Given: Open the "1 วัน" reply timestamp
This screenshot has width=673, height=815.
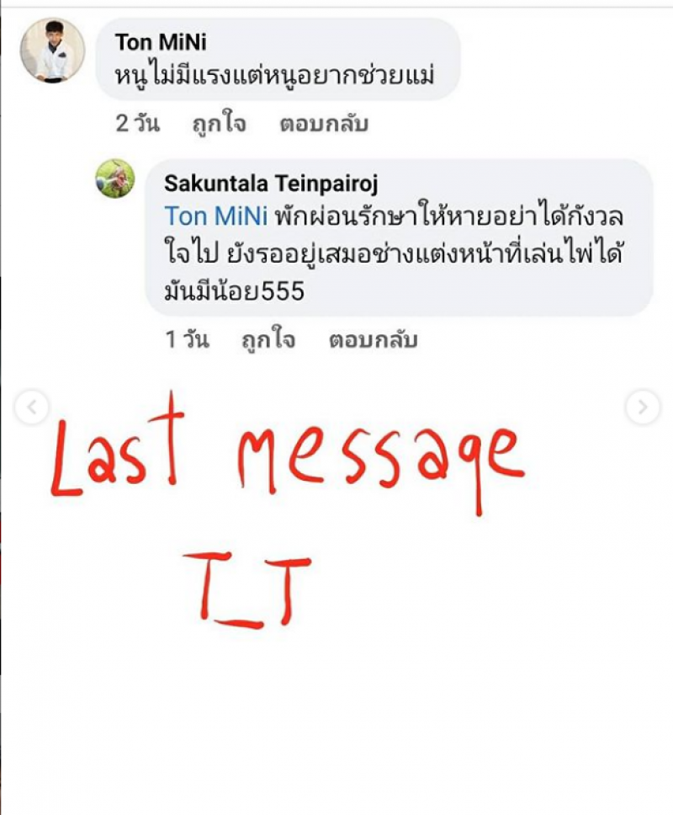Looking at the screenshot, I should click(x=187, y=340).
